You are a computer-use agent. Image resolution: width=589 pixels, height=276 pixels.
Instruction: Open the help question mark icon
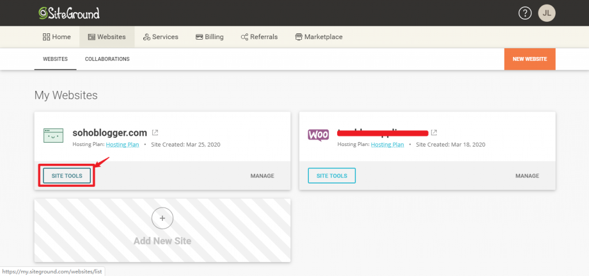[x=525, y=13]
